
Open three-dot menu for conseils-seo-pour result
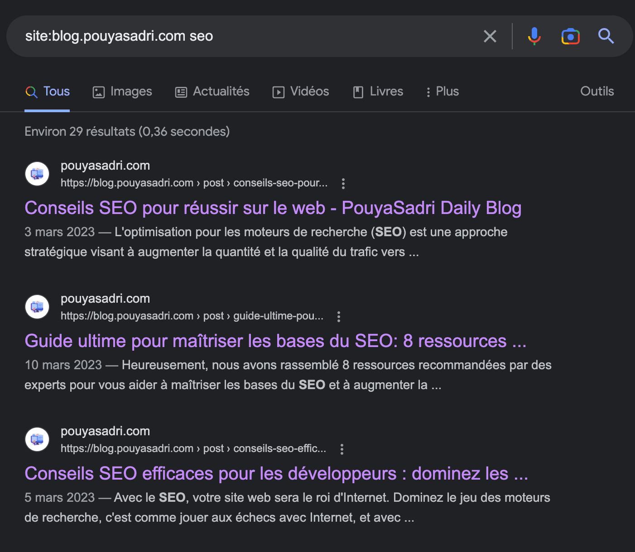343,183
